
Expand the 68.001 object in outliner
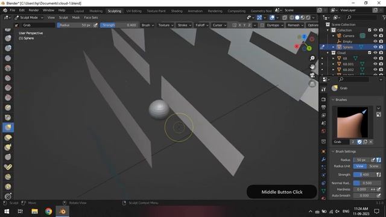point(334,64)
